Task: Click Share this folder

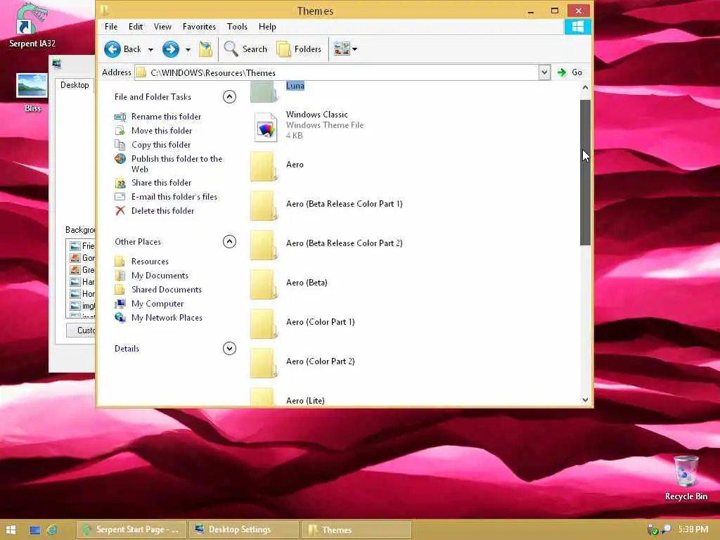Action: click(x=161, y=183)
